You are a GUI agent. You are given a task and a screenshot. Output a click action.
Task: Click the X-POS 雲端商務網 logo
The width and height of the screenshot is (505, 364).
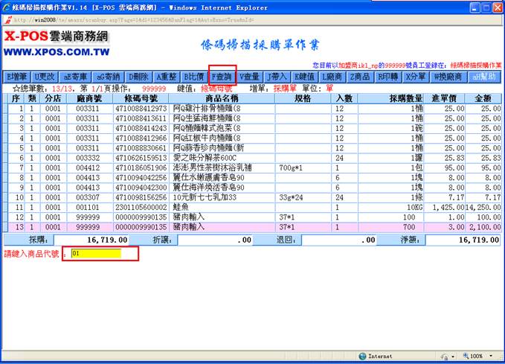point(56,44)
